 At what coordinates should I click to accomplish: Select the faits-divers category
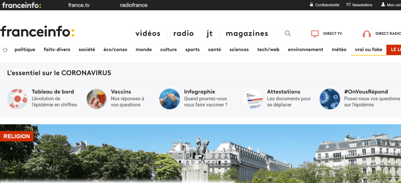click(x=57, y=49)
